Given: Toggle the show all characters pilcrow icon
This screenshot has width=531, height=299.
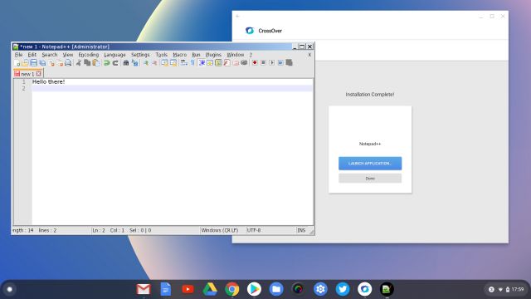Looking at the screenshot, I should [192, 63].
